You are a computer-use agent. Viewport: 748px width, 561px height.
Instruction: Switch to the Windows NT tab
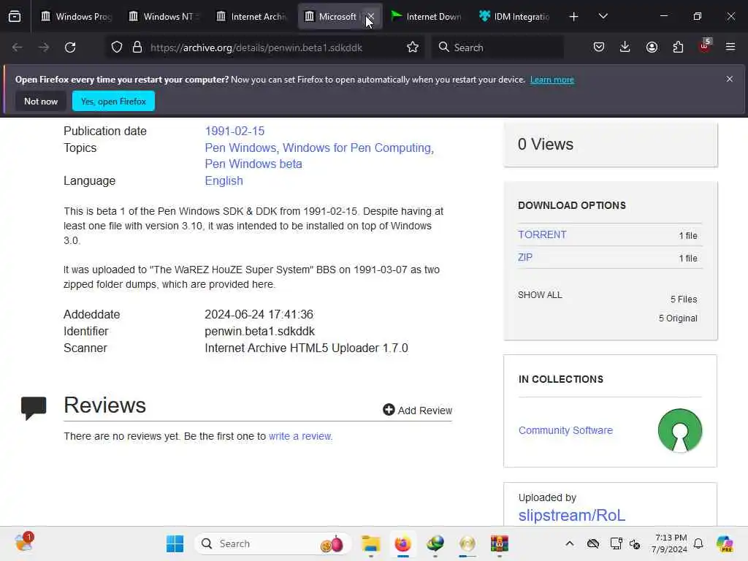(164, 17)
